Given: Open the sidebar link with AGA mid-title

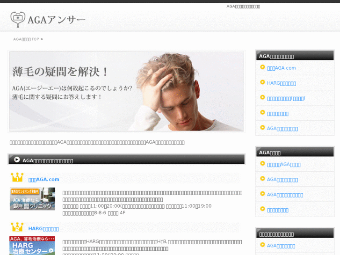Looking at the screenshot, I should [x=283, y=165].
